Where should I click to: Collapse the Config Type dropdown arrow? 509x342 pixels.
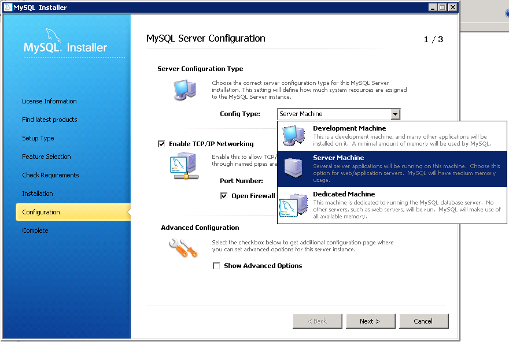395,114
